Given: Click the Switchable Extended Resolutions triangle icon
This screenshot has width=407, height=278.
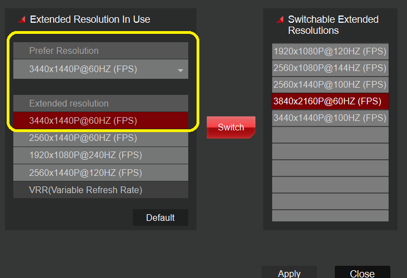Looking at the screenshot, I should coord(279,20).
